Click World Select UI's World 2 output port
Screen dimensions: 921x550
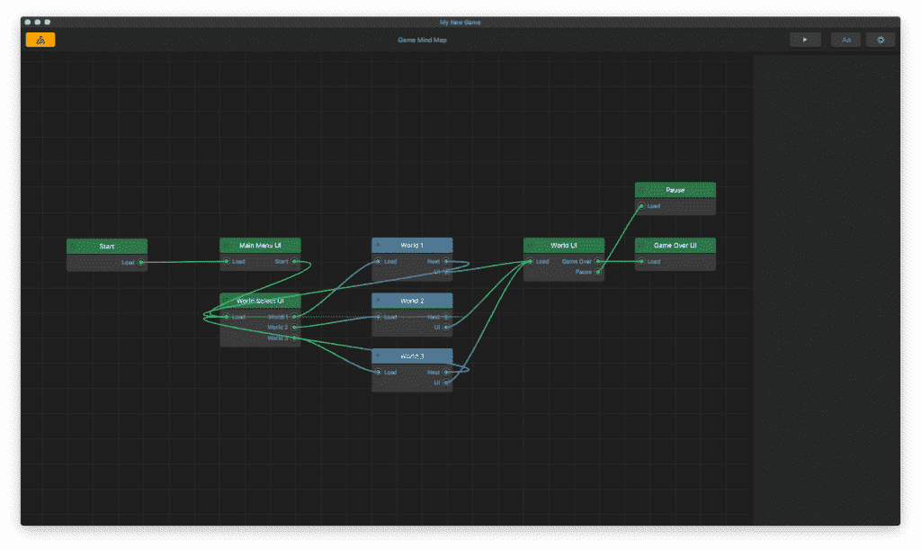(x=295, y=328)
